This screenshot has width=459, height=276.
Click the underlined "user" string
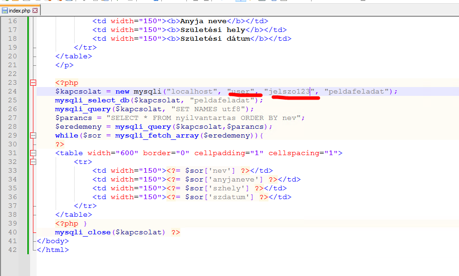pos(241,92)
